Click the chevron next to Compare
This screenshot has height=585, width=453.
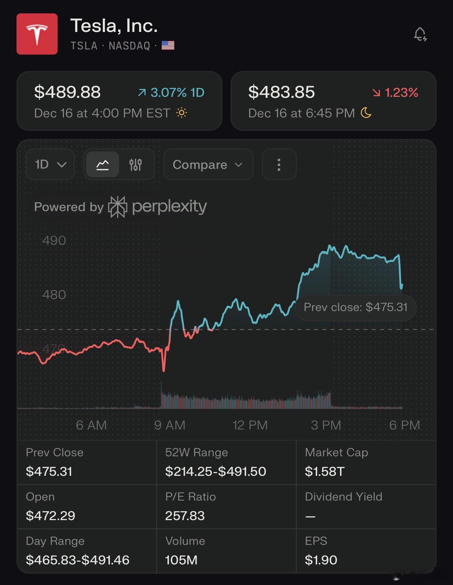tap(239, 165)
